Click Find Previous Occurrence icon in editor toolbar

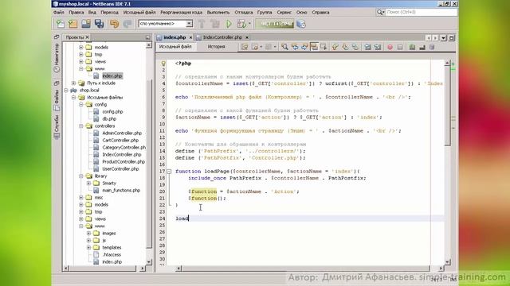click(x=295, y=47)
